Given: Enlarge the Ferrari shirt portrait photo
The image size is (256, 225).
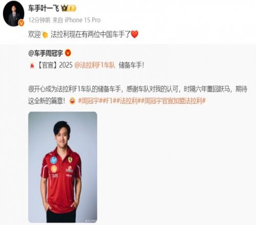Looking at the screenshot, I should pos(63,167).
